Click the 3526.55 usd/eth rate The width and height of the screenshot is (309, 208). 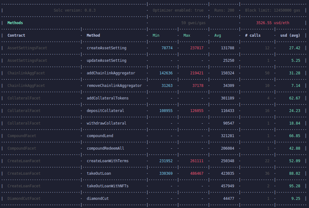tap(273, 23)
